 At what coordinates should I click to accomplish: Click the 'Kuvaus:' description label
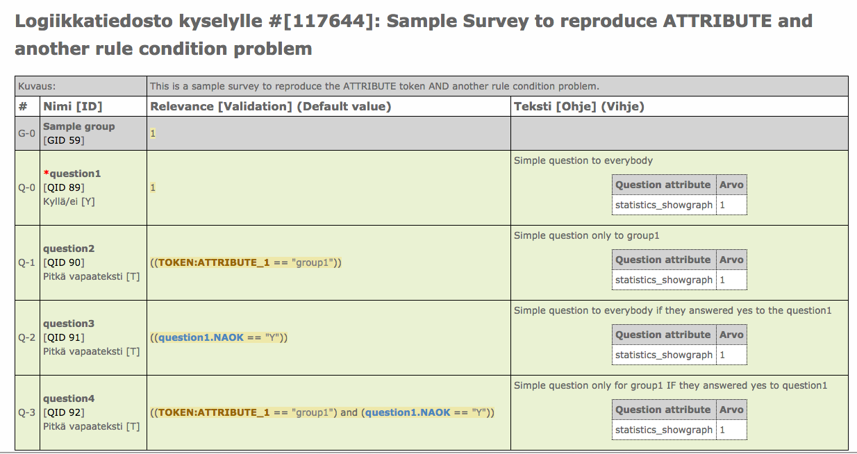(37, 86)
